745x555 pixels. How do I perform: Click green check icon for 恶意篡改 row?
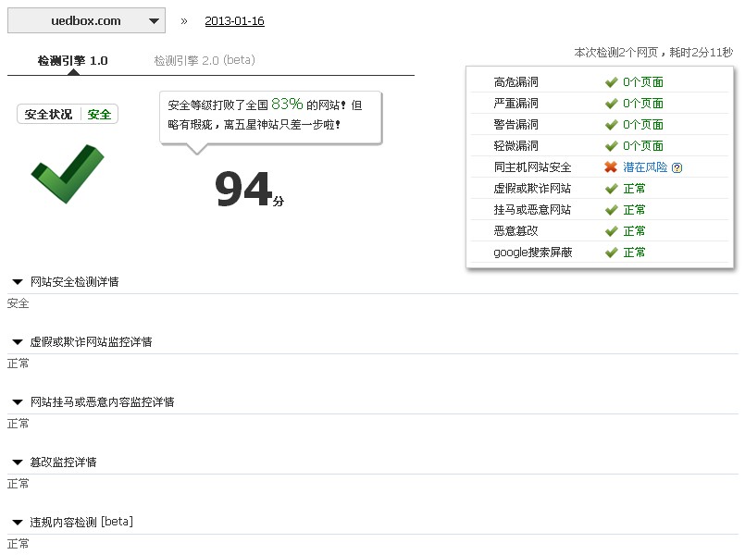(611, 231)
